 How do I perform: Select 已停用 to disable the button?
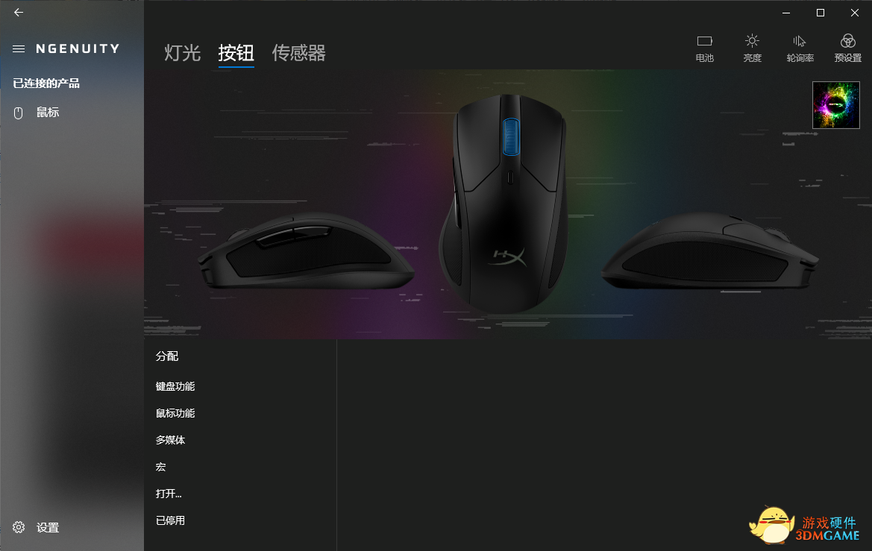click(170, 520)
